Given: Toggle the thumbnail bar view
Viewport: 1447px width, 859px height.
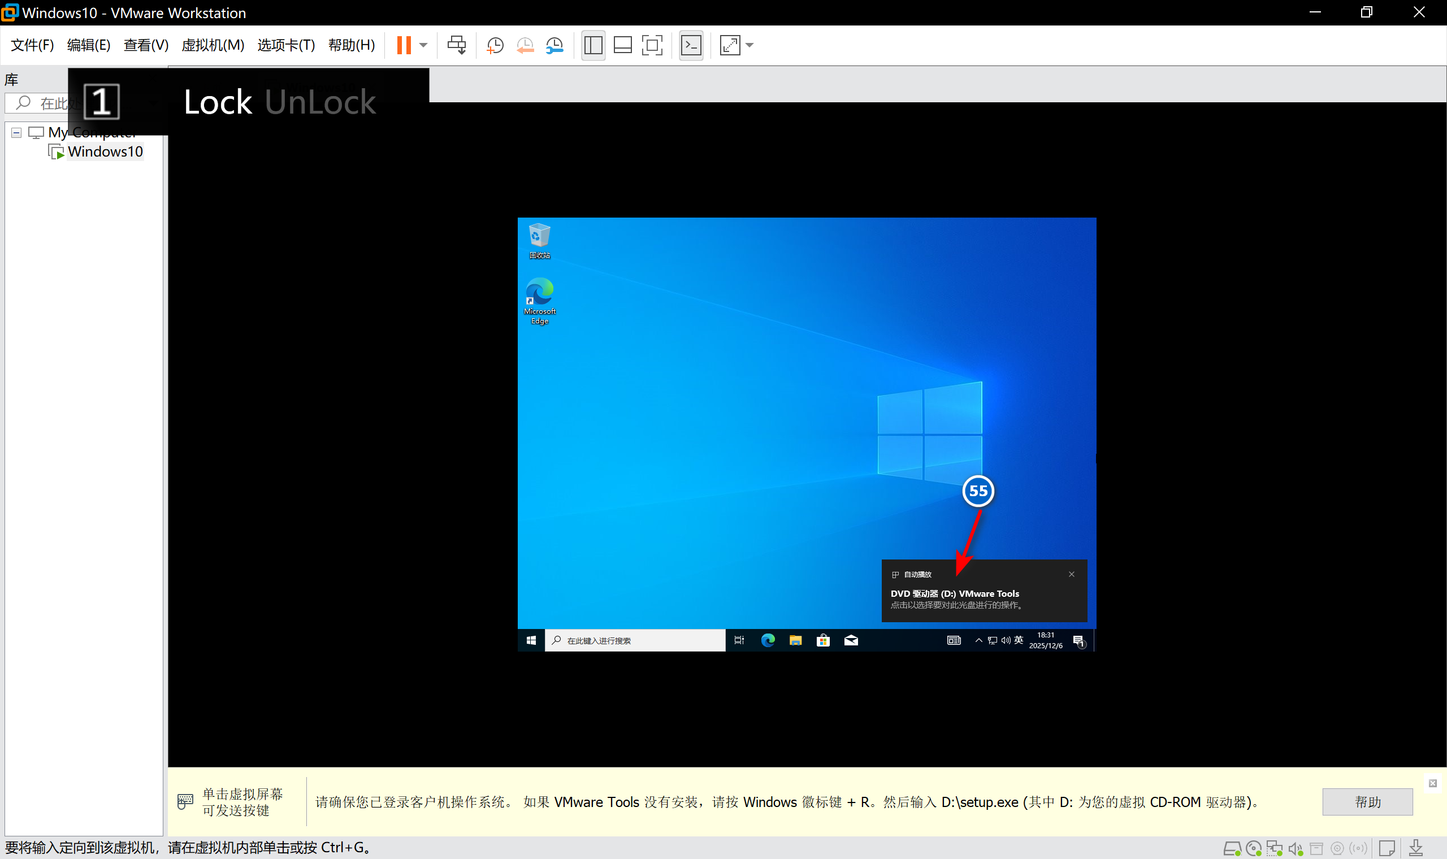Looking at the screenshot, I should 623,45.
